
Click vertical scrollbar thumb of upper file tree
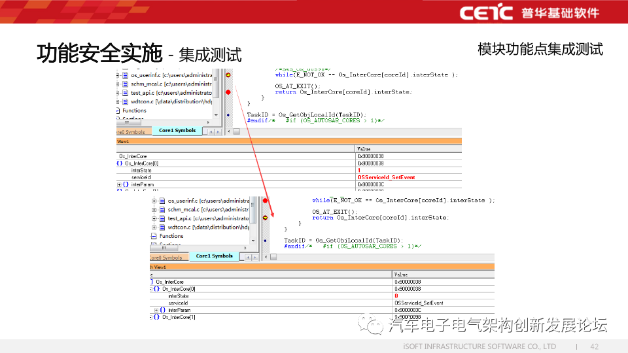(x=216, y=84)
